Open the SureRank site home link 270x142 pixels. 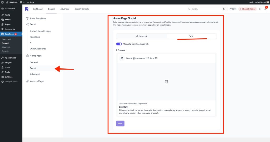point(12,2)
